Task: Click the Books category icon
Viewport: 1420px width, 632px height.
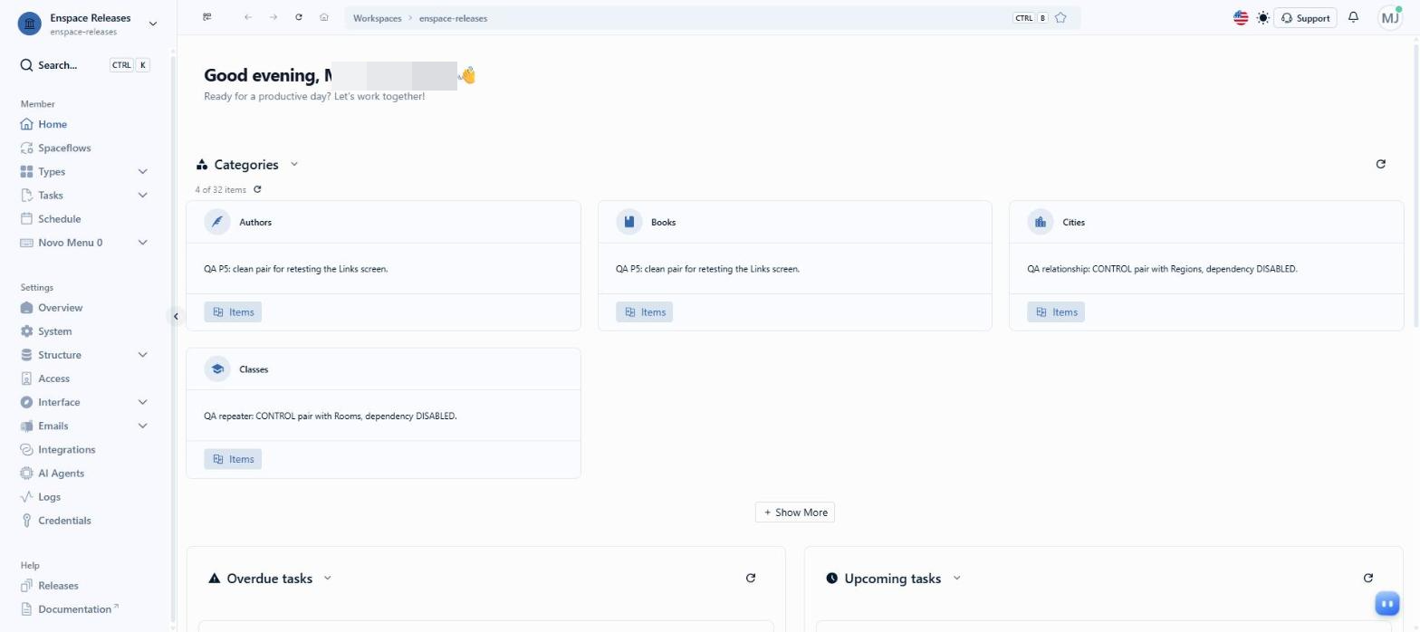Action: click(629, 222)
